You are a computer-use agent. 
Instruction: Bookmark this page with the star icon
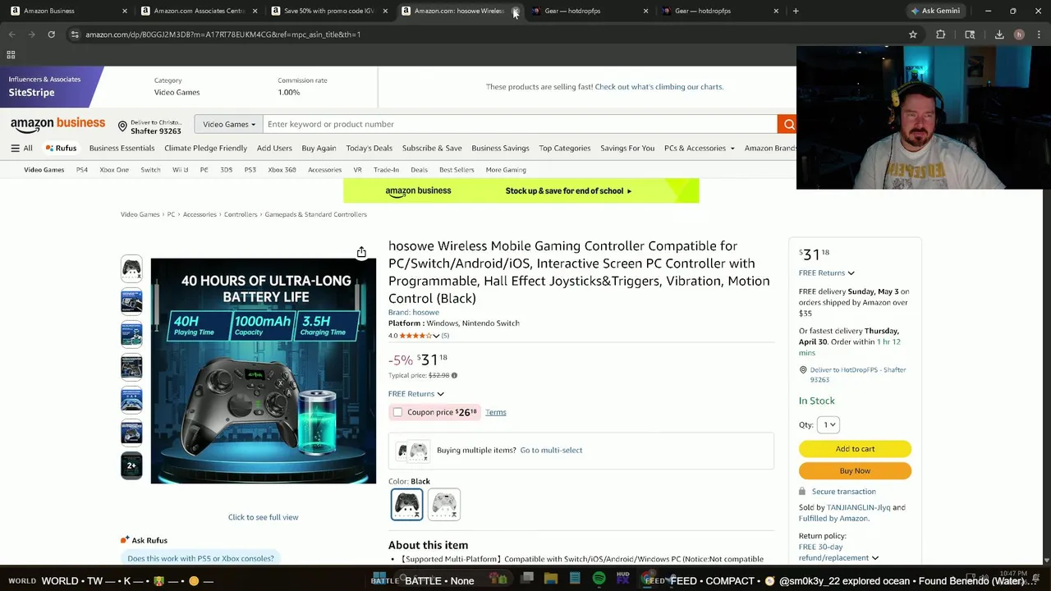[x=913, y=34]
